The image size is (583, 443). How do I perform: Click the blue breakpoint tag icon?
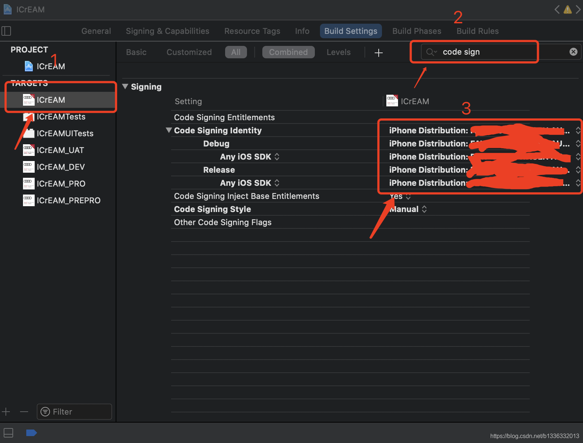tap(31, 433)
